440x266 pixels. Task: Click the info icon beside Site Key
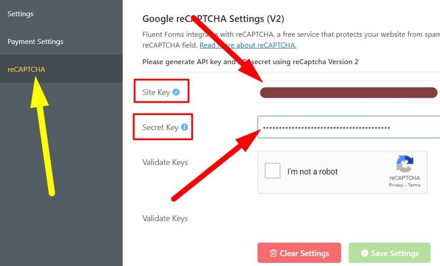click(176, 92)
